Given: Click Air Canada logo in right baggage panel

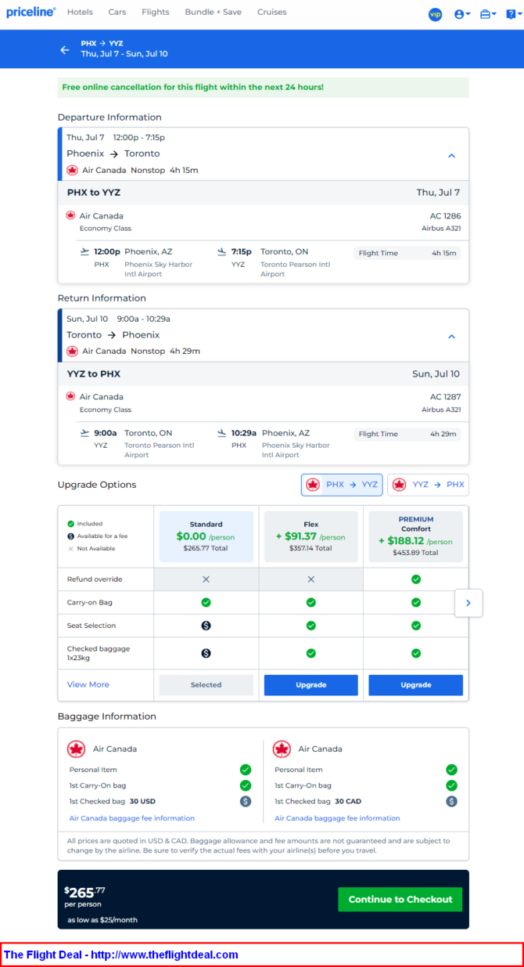Looking at the screenshot, I should pyautogui.click(x=282, y=749).
